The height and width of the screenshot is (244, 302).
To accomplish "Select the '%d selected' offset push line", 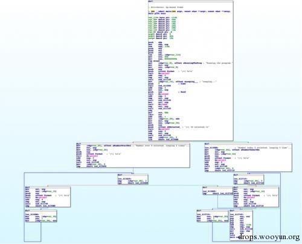I will point(179,127).
